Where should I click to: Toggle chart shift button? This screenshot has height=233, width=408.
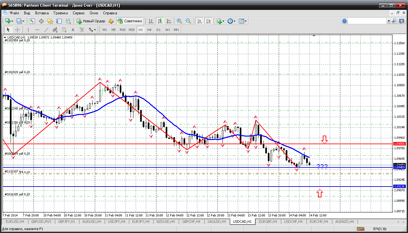[x=208, y=21]
